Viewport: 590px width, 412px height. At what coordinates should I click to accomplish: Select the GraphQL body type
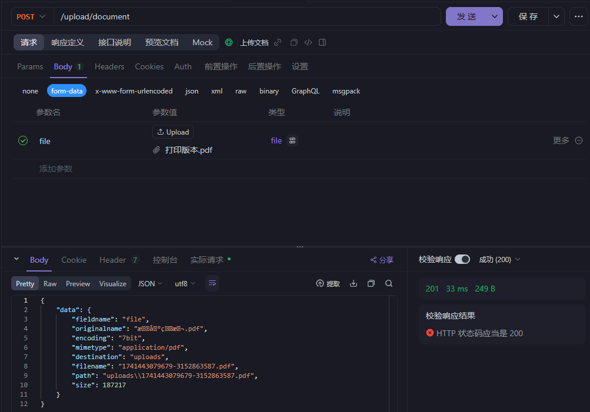coord(305,91)
